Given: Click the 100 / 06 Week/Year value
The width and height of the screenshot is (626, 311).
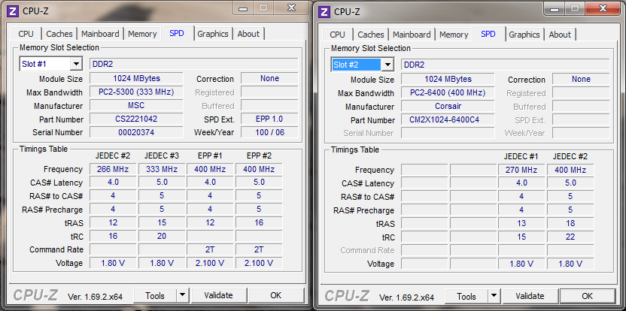Looking at the screenshot, I should (x=269, y=132).
